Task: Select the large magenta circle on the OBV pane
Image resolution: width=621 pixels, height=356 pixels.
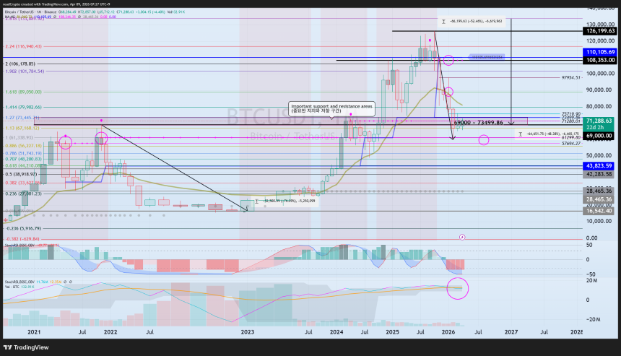Action: click(457, 288)
